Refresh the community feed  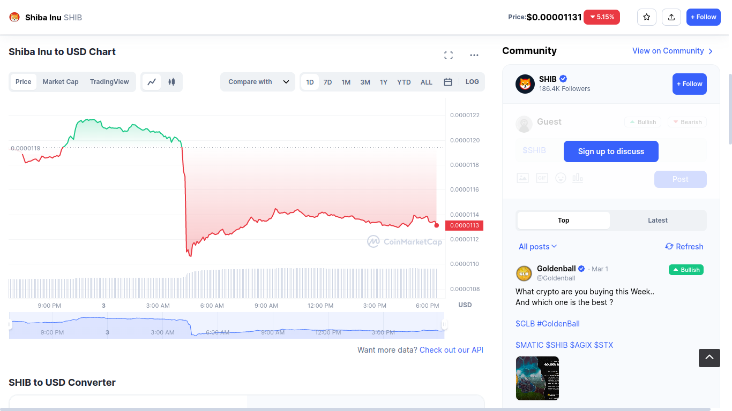[x=684, y=247]
